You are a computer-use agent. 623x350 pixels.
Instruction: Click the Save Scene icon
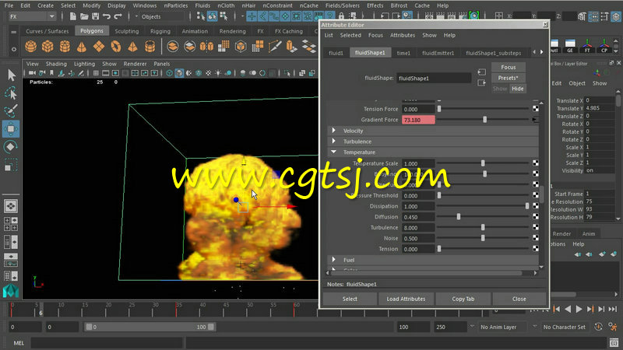click(x=95, y=16)
